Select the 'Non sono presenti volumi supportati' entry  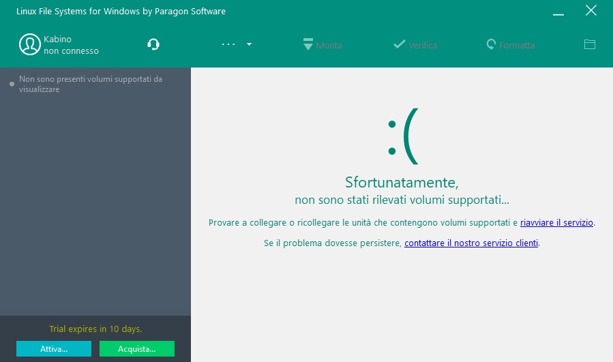(x=91, y=84)
